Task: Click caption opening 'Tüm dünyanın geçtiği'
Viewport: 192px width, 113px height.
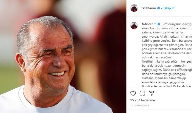Action: [x=176, y=24]
